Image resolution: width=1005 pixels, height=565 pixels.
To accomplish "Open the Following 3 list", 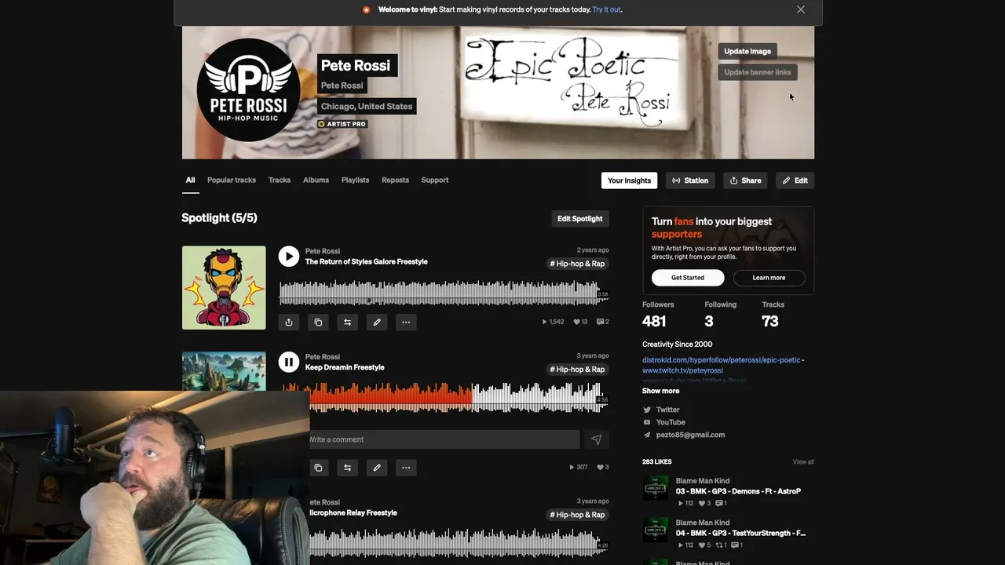I will pos(720,314).
